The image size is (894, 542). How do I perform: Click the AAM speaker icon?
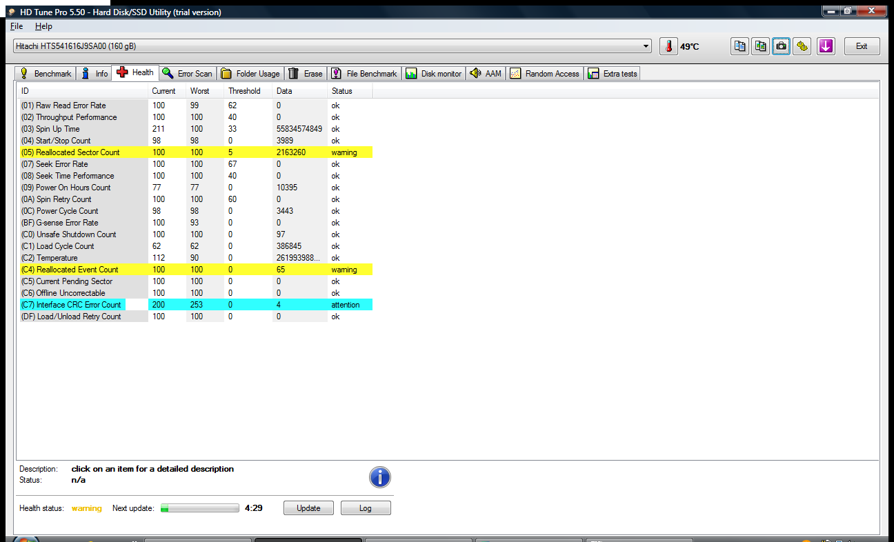tap(475, 73)
